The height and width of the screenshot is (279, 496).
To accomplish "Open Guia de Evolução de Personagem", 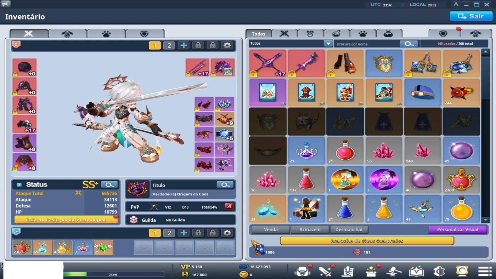I will point(66,220).
